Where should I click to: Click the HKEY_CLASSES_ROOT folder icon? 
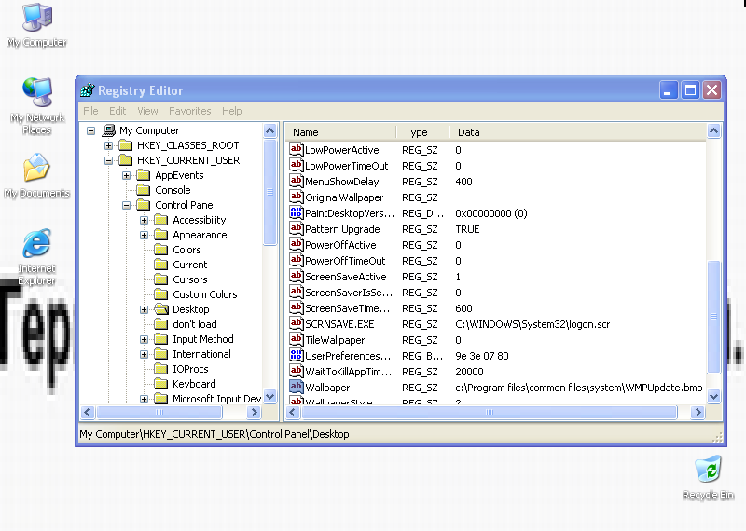(126, 145)
